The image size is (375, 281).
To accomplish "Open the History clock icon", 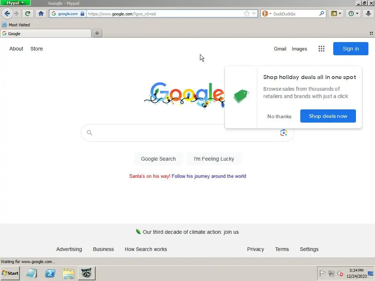I will [x=351, y=14].
